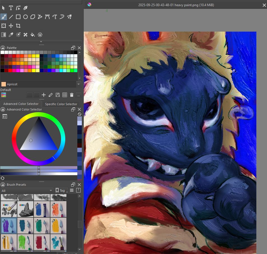This screenshot has height=254, width=267.
Task: Delete the selected palette swatch
Action: coord(72,95)
